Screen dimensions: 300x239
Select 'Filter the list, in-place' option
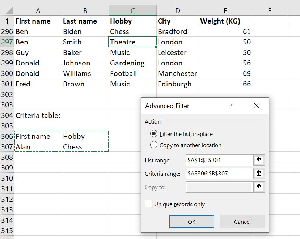(154, 134)
